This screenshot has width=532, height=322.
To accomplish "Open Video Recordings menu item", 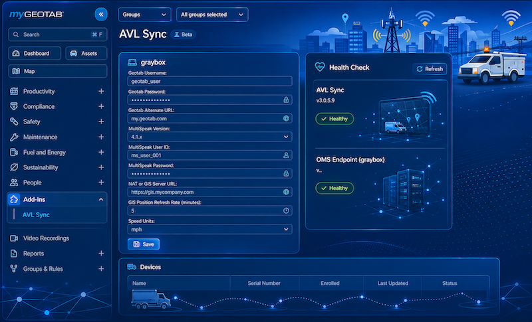I will [x=46, y=238].
